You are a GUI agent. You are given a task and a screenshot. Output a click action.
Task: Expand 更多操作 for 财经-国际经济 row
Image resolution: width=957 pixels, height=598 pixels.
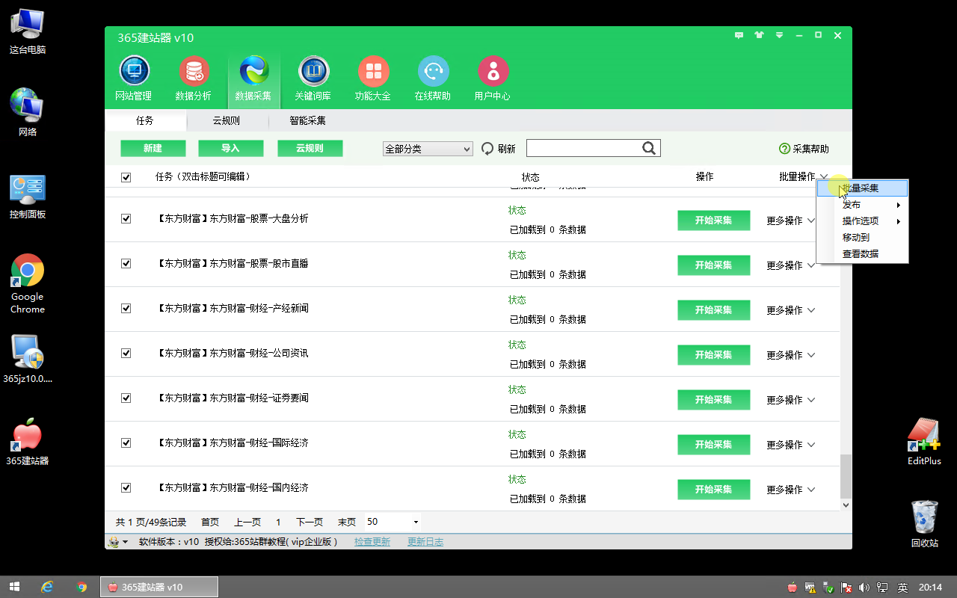(790, 445)
